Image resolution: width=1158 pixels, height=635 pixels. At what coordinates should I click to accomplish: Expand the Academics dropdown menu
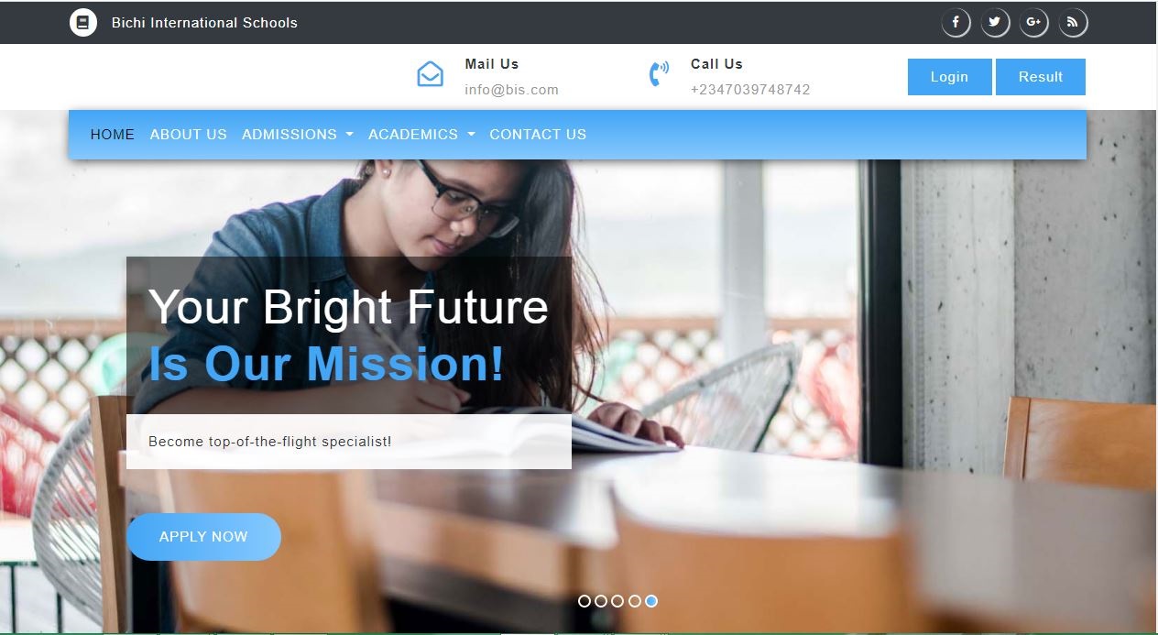(x=421, y=135)
